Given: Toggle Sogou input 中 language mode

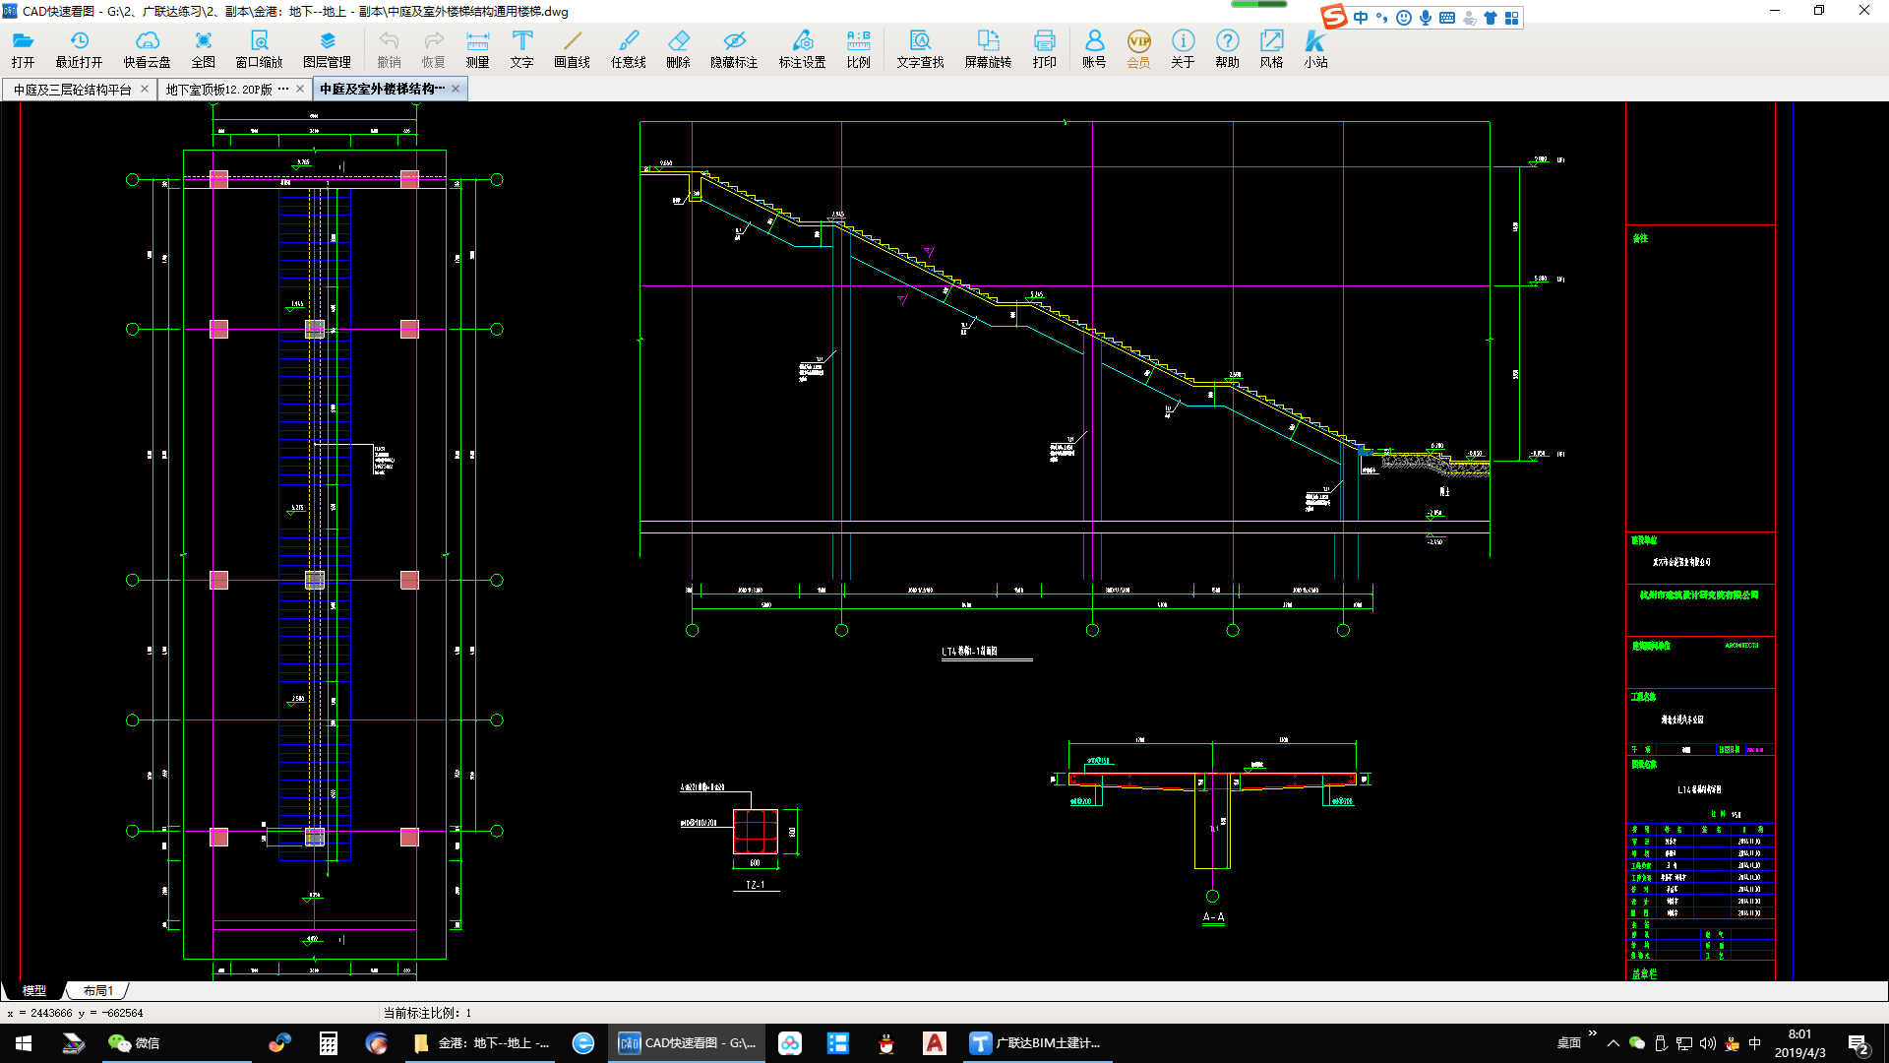Looking at the screenshot, I should point(1361,18).
